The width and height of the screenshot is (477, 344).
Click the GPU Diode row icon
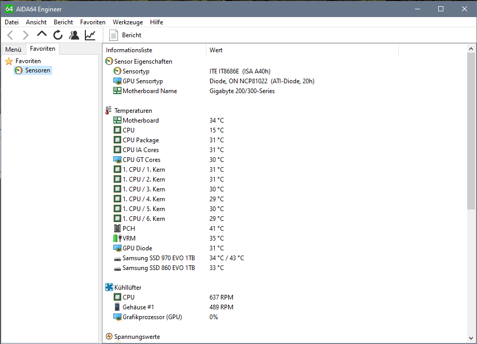pos(117,248)
